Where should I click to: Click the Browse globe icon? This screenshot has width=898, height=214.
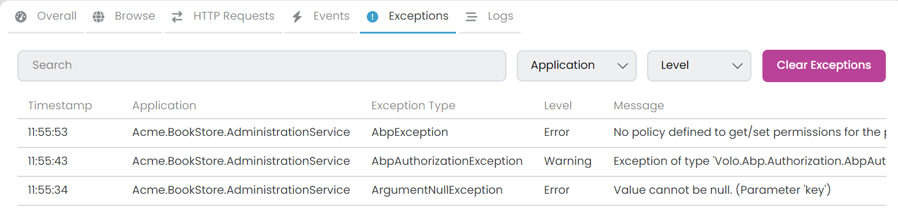tap(99, 17)
